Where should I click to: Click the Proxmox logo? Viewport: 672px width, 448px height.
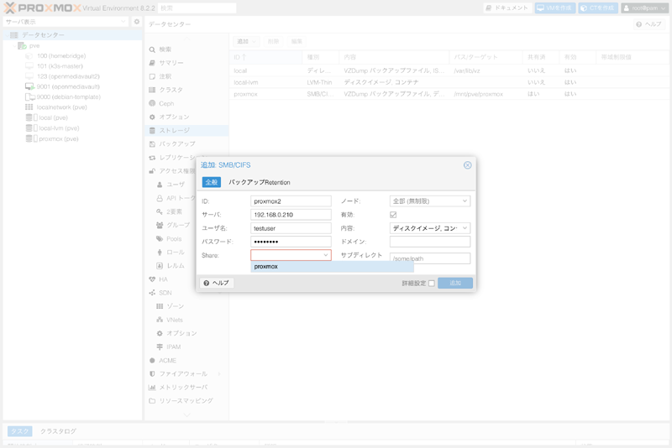click(43, 8)
